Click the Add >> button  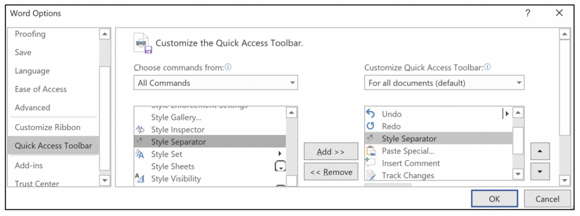click(x=331, y=152)
